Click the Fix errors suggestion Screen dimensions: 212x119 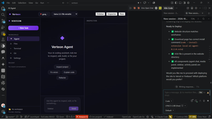(x=54, y=72)
